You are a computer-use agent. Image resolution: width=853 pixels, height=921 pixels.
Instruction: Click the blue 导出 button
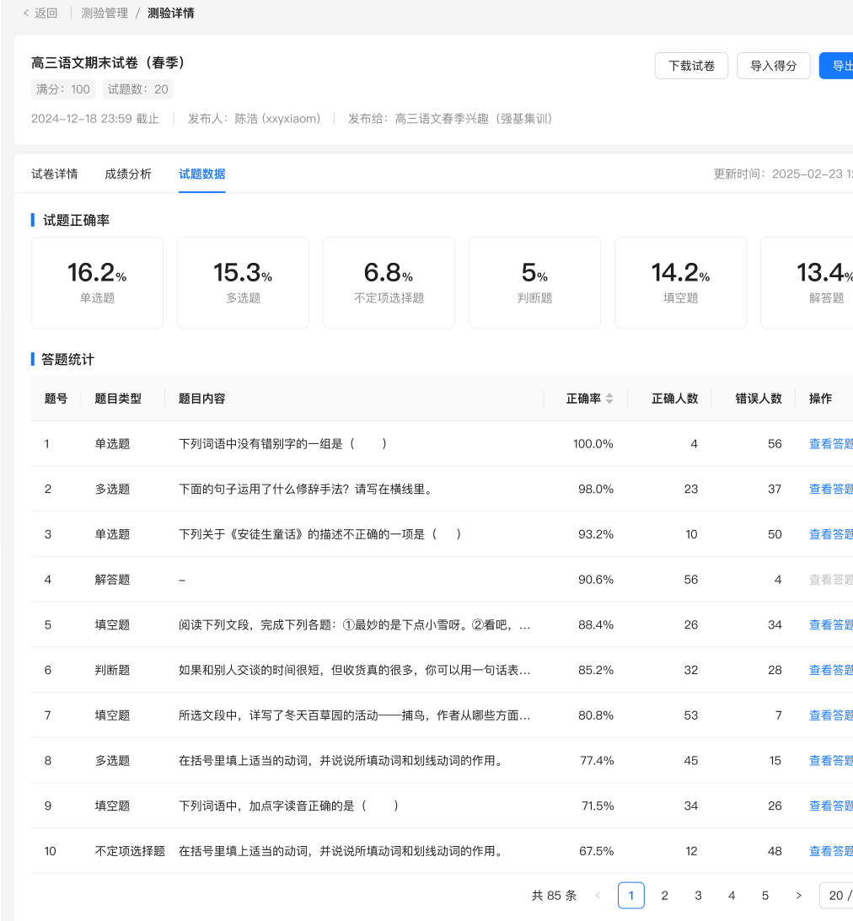(x=836, y=66)
